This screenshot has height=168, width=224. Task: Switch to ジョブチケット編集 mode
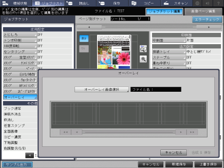point(165,12)
